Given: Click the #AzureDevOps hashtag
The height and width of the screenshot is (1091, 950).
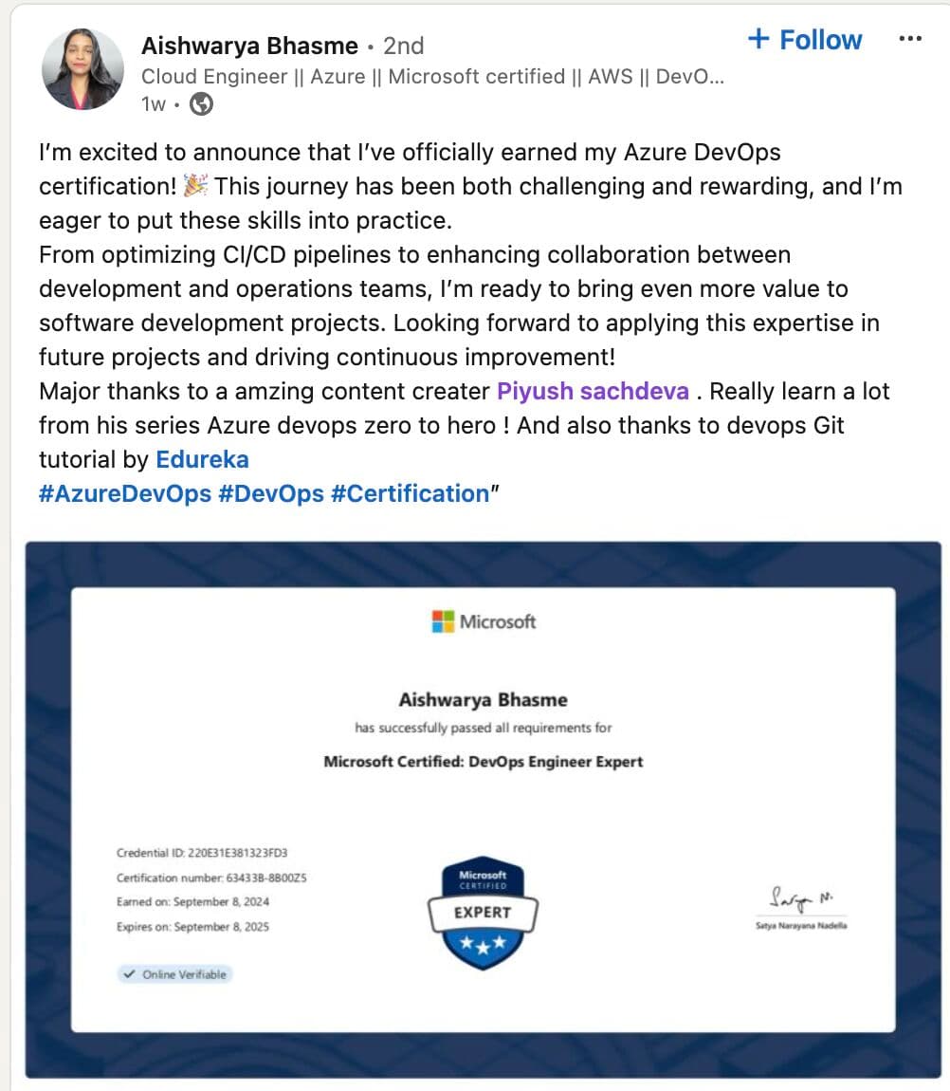Looking at the screenshot, I should coord(125,493).
